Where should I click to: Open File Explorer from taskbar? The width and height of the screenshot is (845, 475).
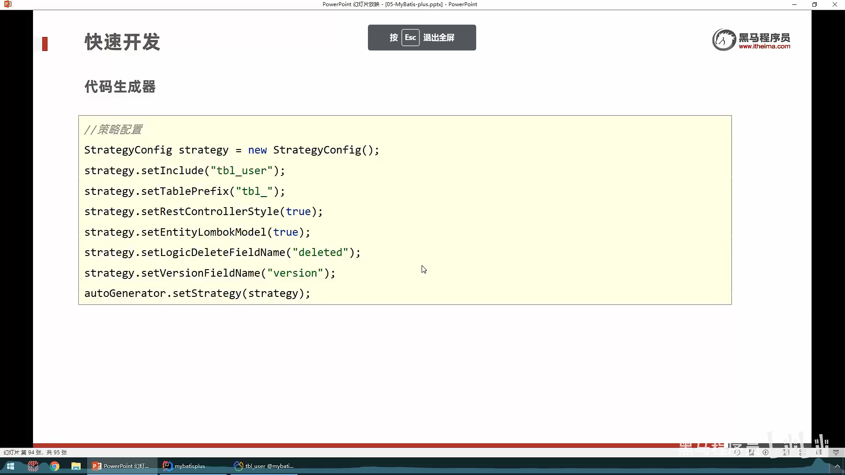76,466
